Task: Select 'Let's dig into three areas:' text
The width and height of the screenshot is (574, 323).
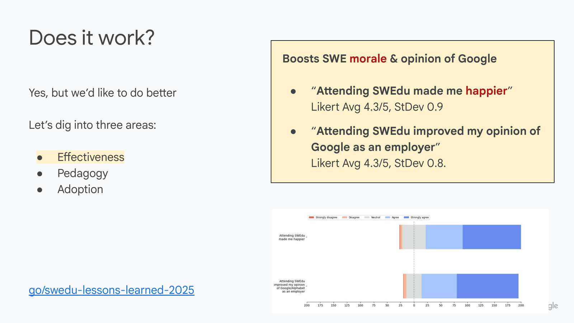Action: click(x=93, y=125)
